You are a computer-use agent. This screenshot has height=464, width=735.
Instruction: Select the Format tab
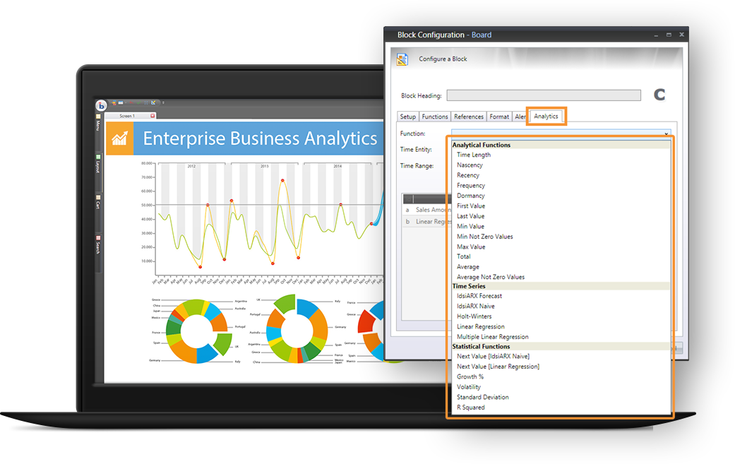click(x=499, y=117)
